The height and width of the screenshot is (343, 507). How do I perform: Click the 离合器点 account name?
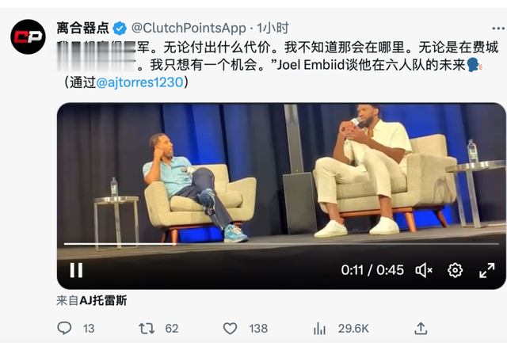[82, 29]
